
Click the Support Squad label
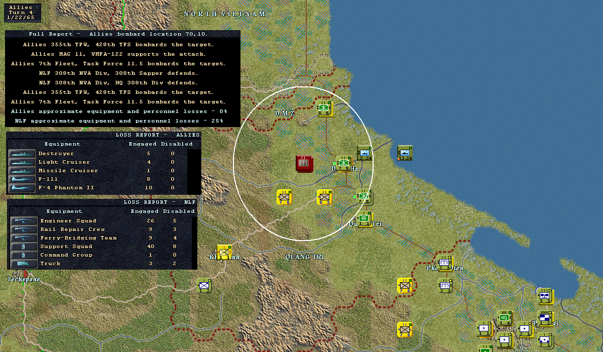66,247
